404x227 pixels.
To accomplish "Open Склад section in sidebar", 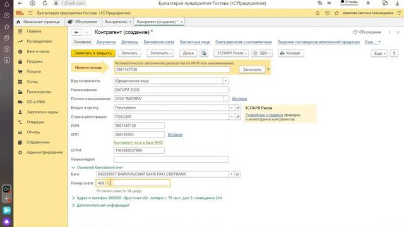I will [32, 81].
